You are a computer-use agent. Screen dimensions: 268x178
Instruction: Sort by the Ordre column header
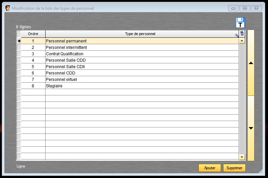coord(33,34)
